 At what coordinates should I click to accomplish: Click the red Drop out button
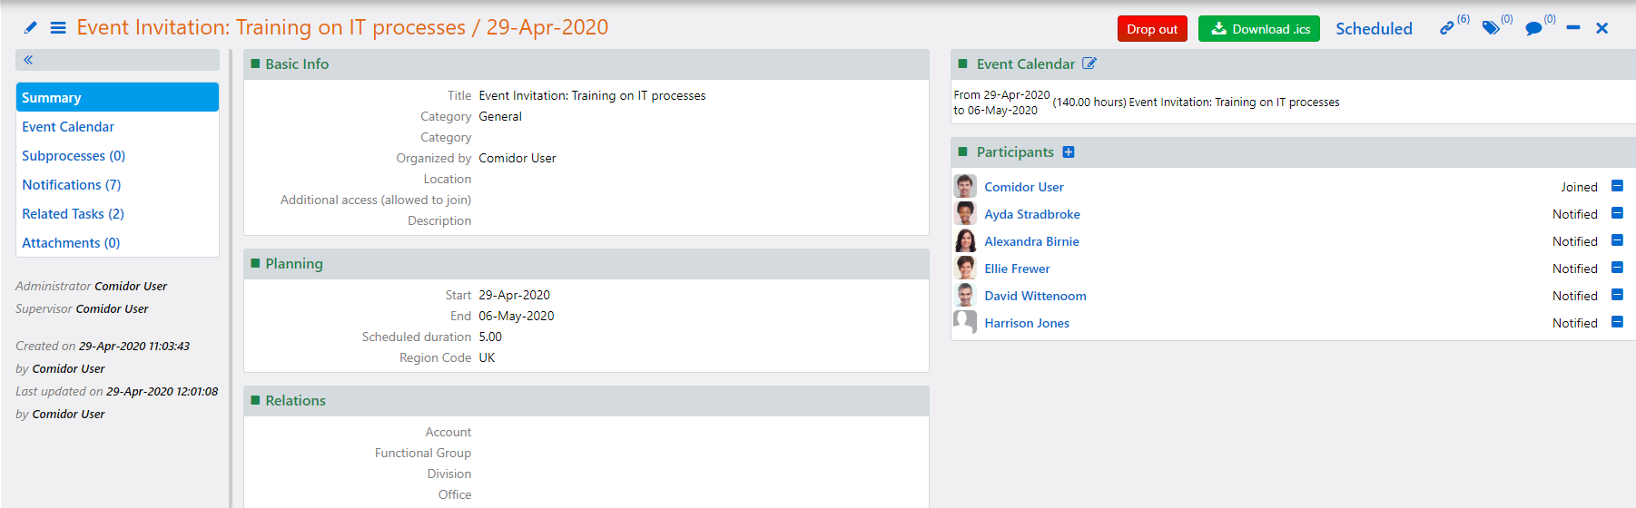pyautogui.click(x=1152, y=29)
